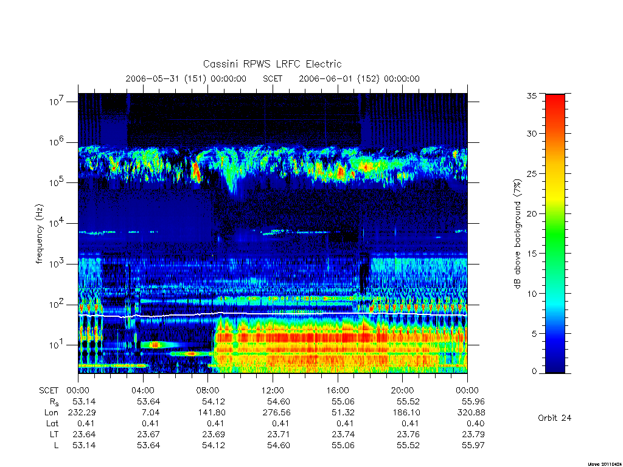Image resolution: width=623 pixels, height=467 pixels.
Task: Click the 10^6 frequency tick label
Action: click(x=57, y=142)
